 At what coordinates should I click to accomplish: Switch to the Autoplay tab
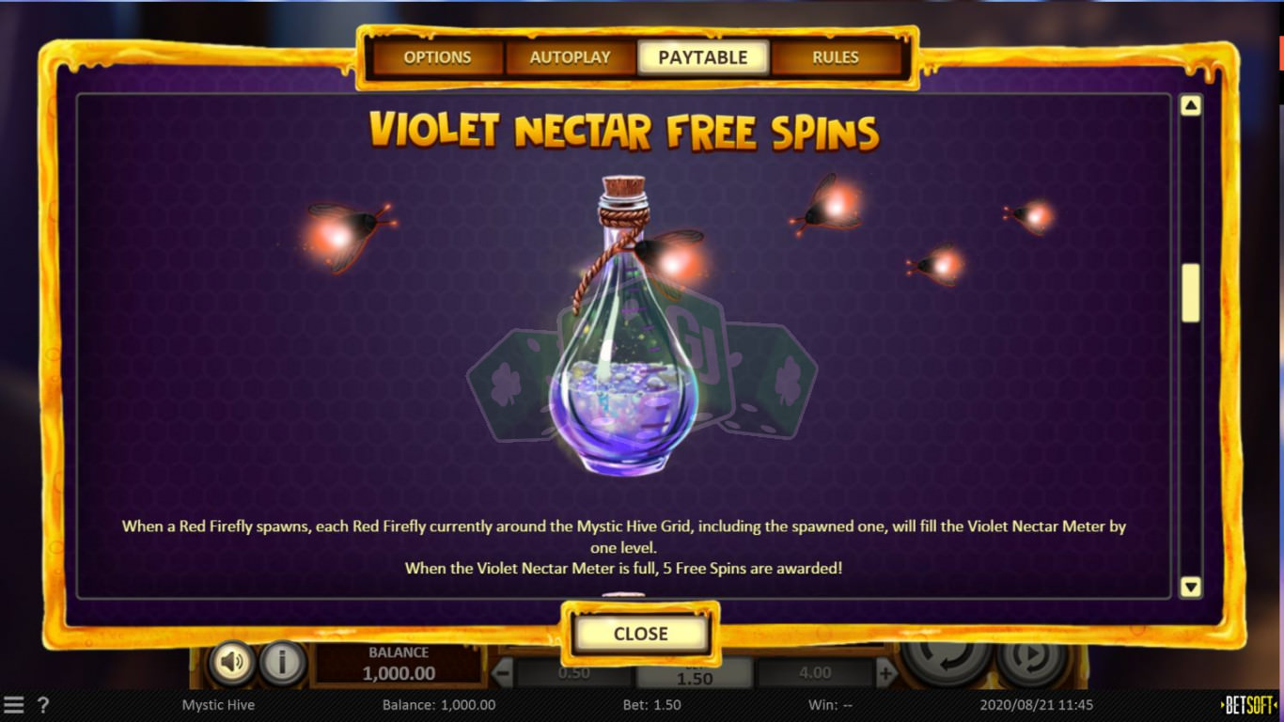click(570, 57)
